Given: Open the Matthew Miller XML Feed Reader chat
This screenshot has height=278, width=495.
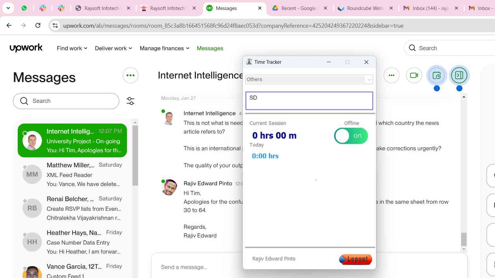Looking at the screenshot, I should [x=72, y=174].
